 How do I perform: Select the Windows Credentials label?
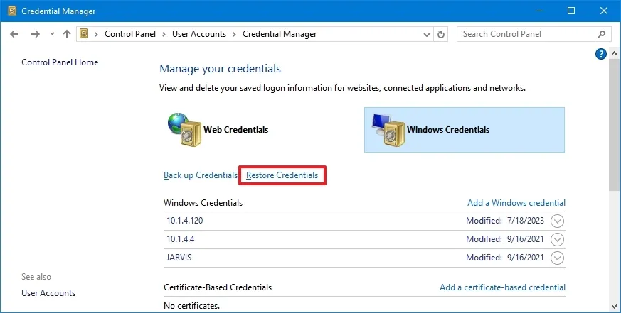click(x=448, y=130)
